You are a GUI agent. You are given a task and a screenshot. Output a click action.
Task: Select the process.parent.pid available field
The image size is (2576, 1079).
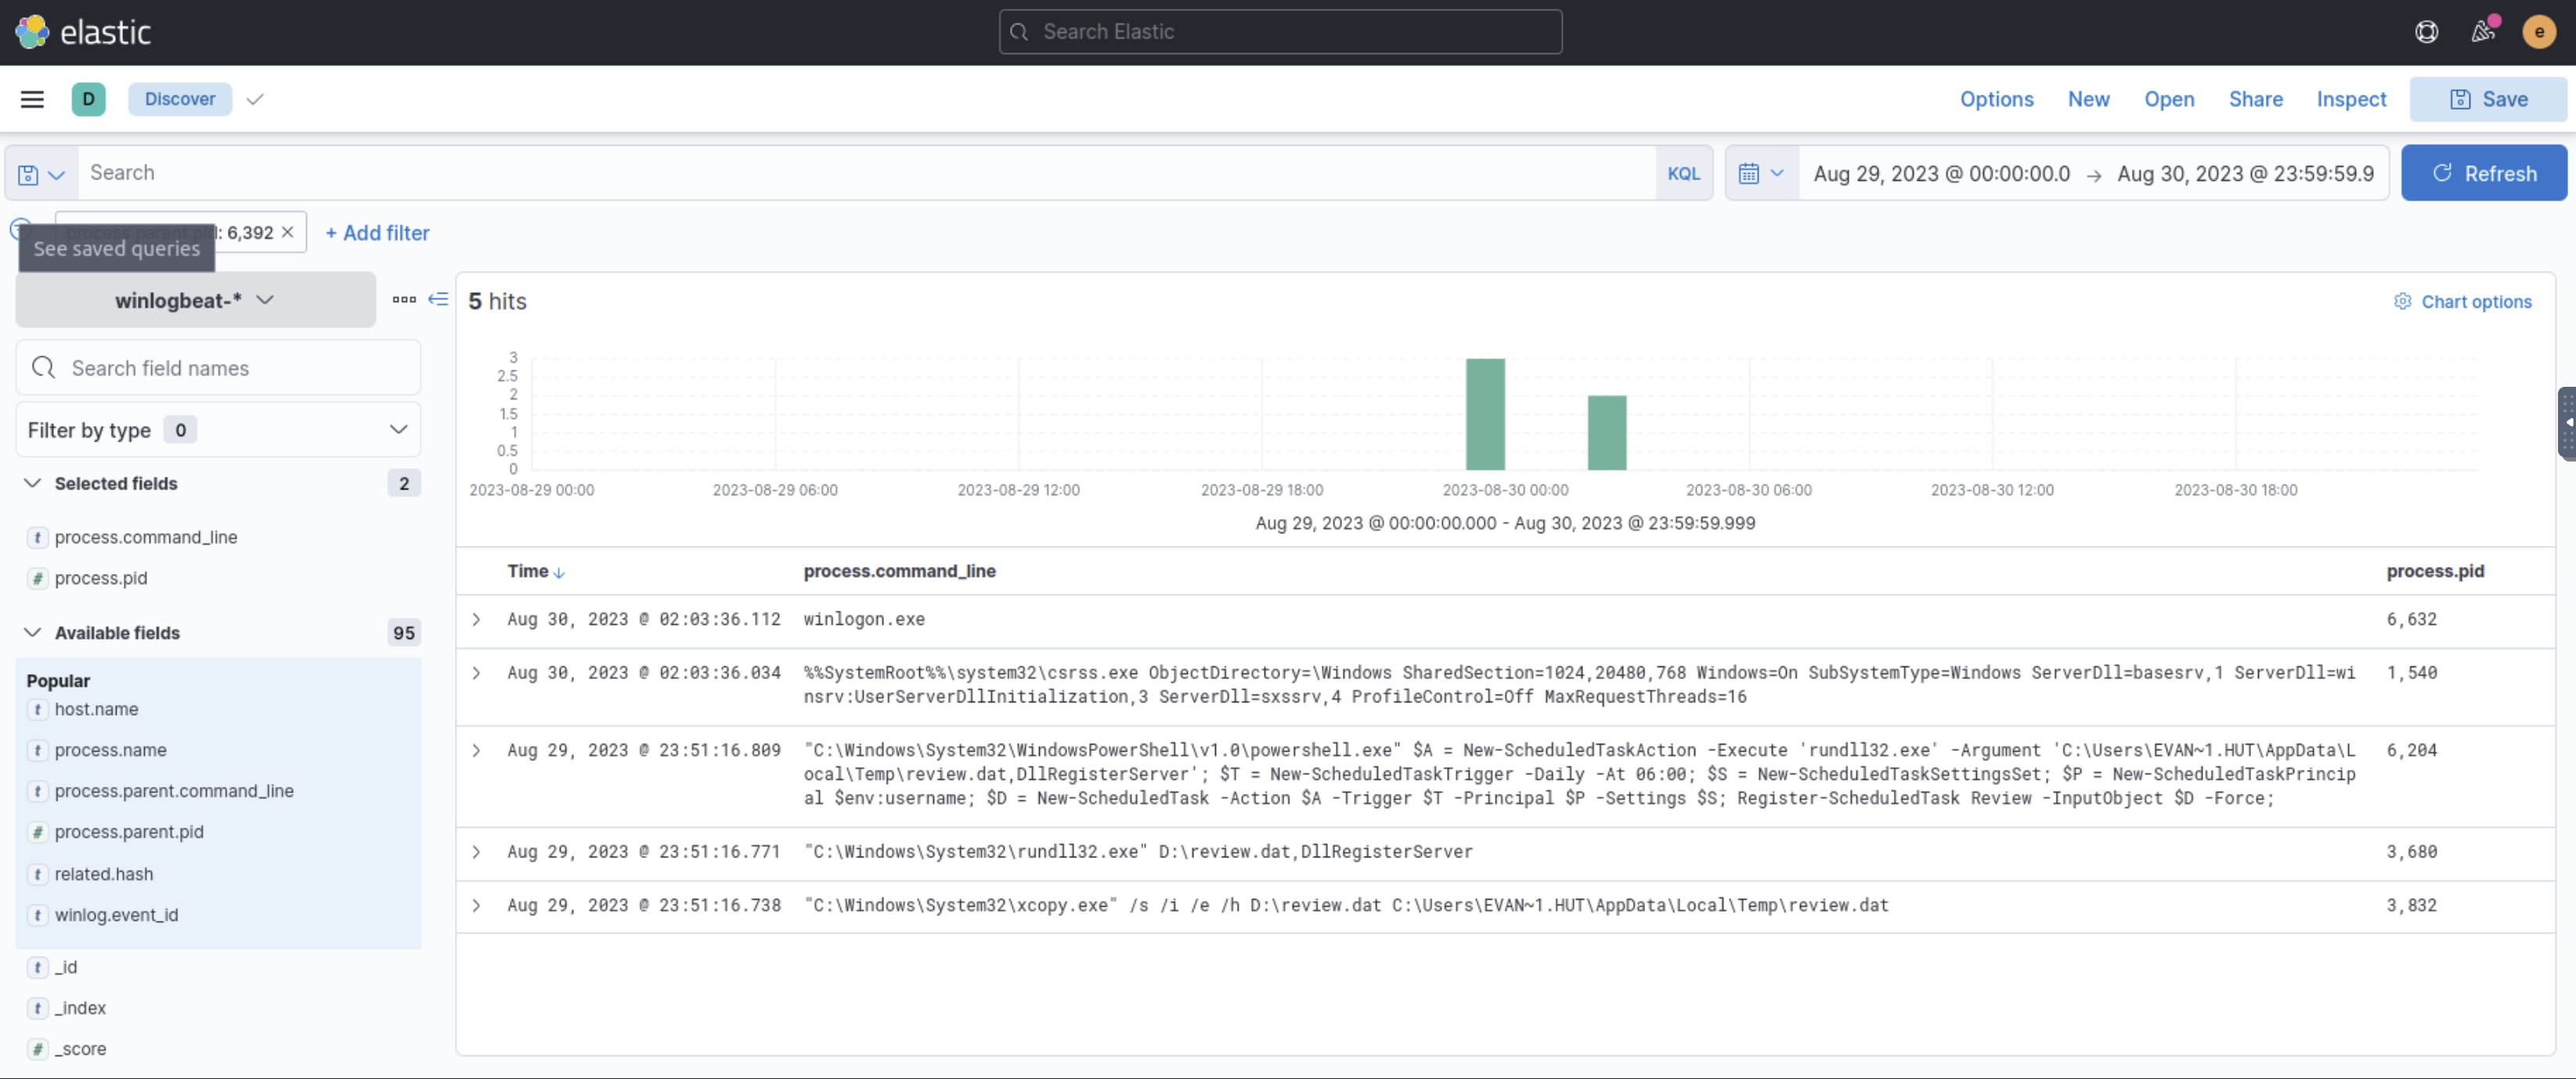tap(128, 832)
